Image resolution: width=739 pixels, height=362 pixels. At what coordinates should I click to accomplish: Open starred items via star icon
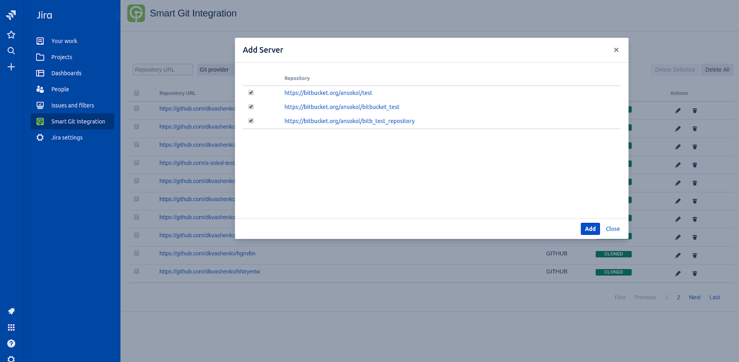(11, 35)
